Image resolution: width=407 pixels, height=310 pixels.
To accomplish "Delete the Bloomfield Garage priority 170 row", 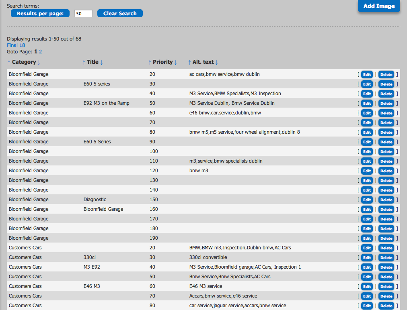I will [386, 219].
